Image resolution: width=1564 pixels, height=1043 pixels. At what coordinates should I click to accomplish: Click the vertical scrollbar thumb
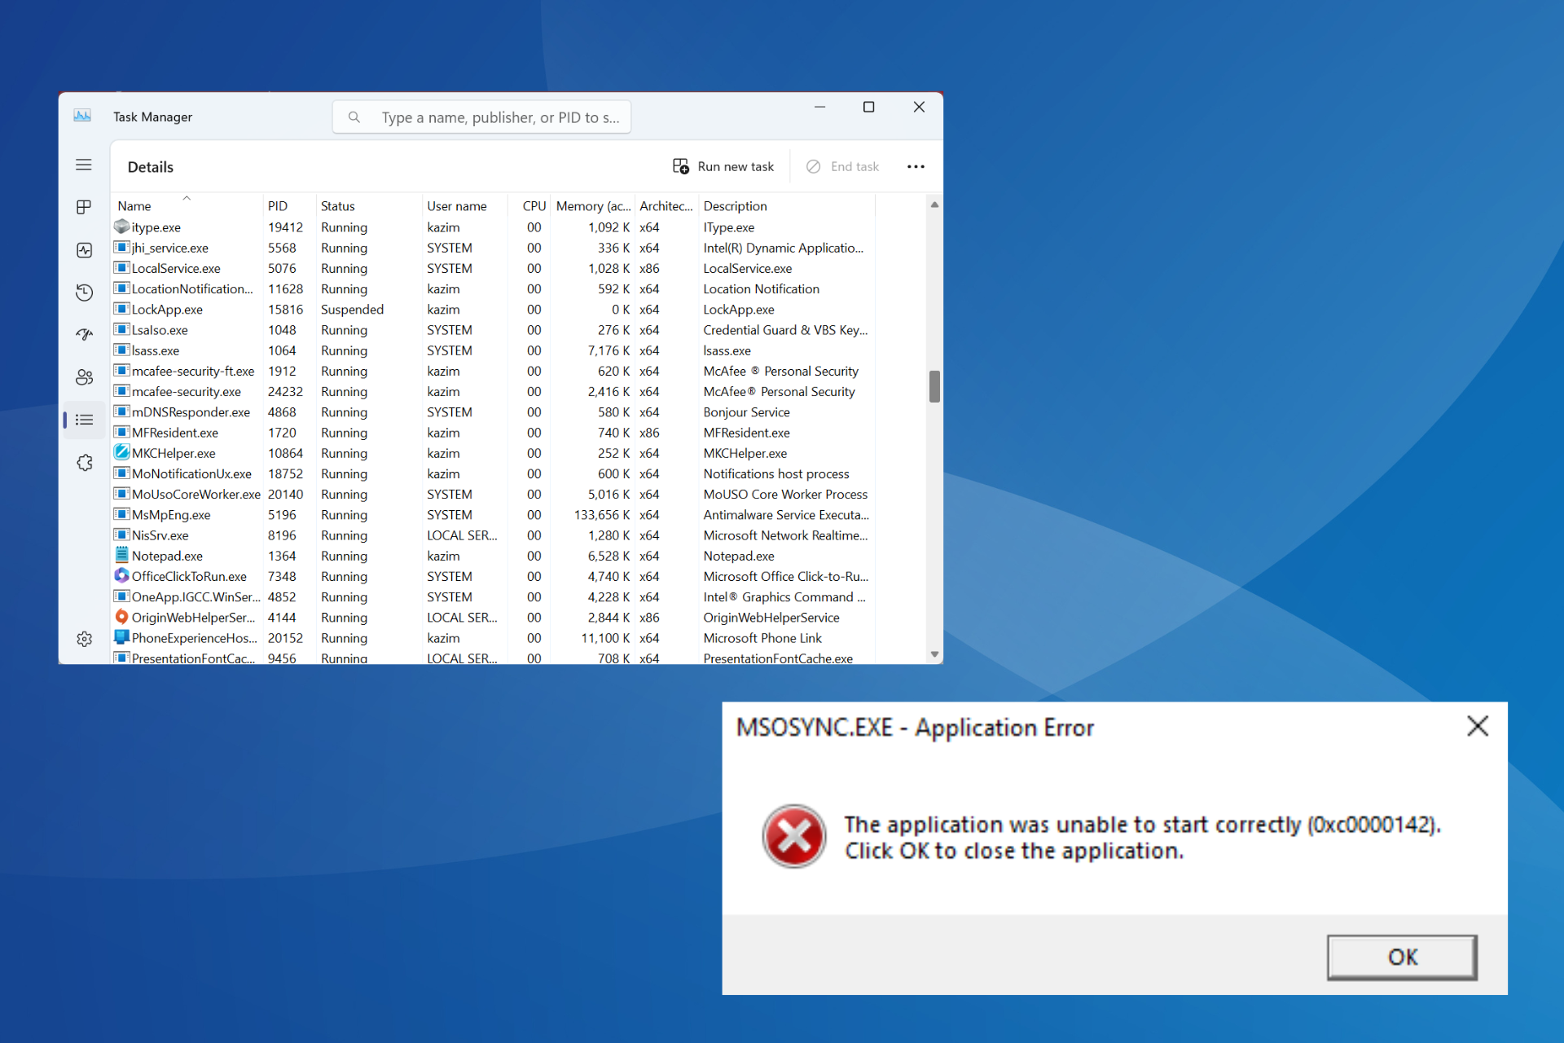(934, 386)
